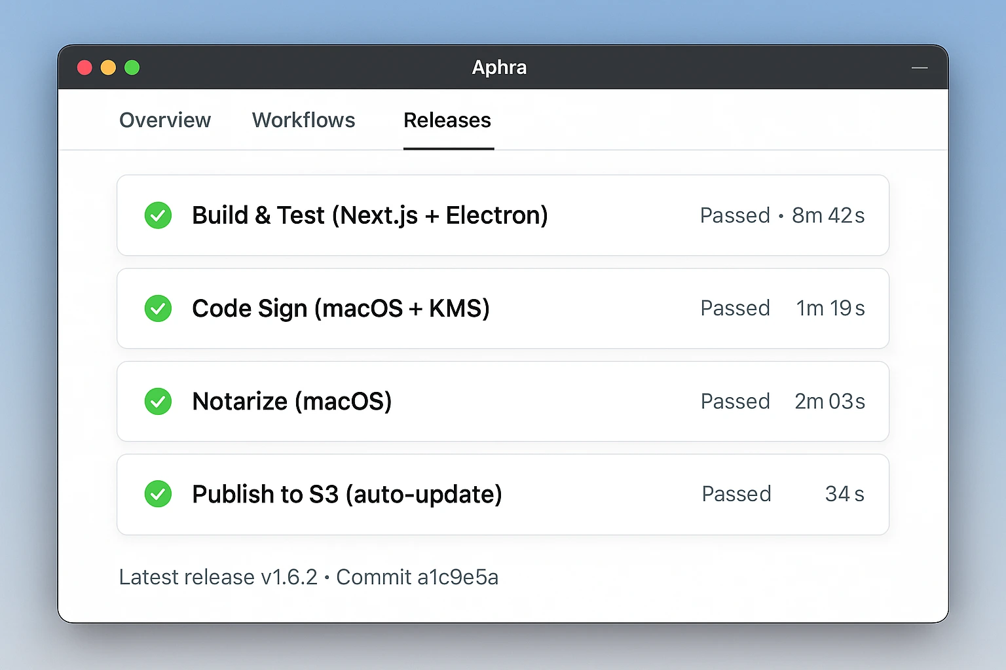Expand the Publish to S3 job details
The image size is (1006, 670).
[x=347, y=494]
